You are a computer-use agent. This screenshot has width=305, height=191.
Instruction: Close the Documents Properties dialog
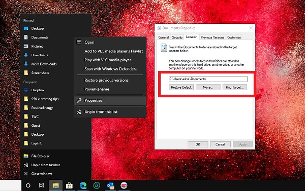tap(251, 28)
